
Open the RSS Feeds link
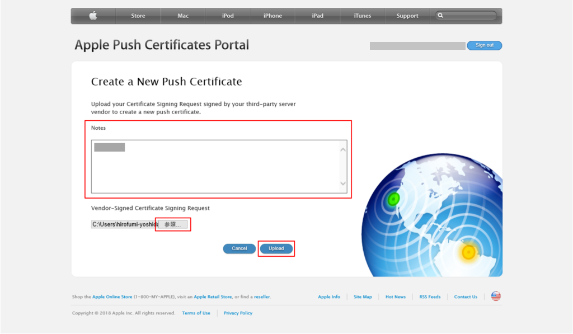(430, 297)
